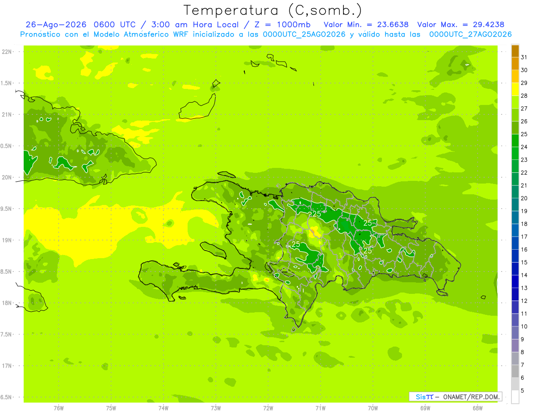Click legend value 26

click(524, 121)
